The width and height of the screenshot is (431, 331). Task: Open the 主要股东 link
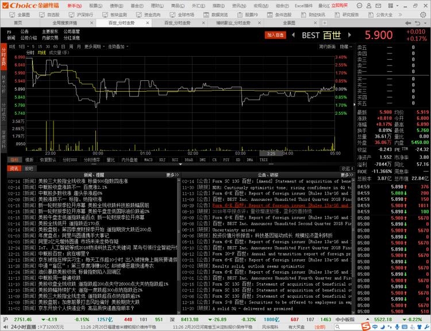pos(50,32)
